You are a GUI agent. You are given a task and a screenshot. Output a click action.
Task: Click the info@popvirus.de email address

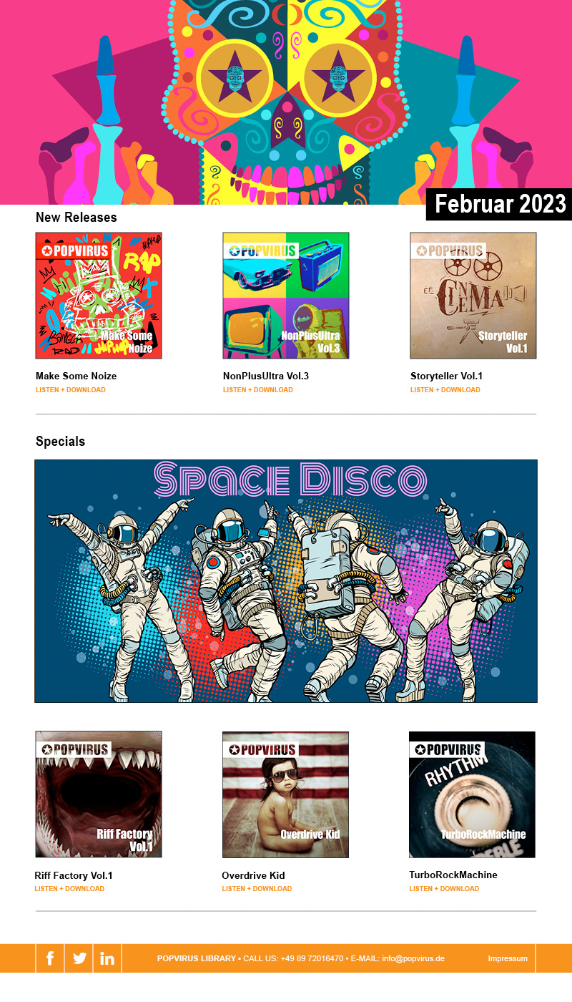click(x=413, y=958)
